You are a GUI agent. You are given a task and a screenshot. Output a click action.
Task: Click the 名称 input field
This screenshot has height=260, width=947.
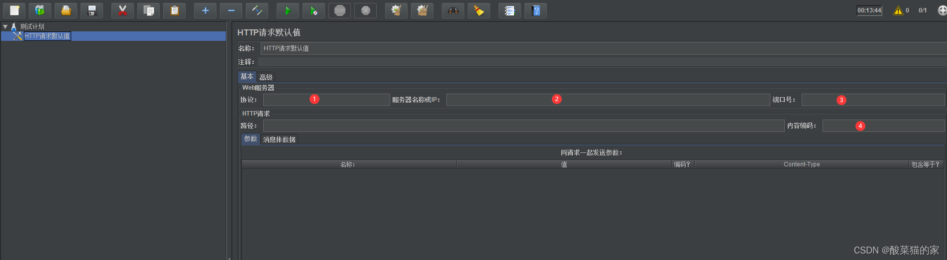pyautogui.click(x=604, y=48)
